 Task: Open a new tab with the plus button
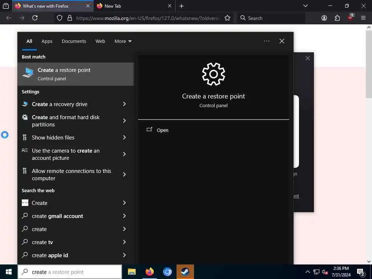click(182, 6)
